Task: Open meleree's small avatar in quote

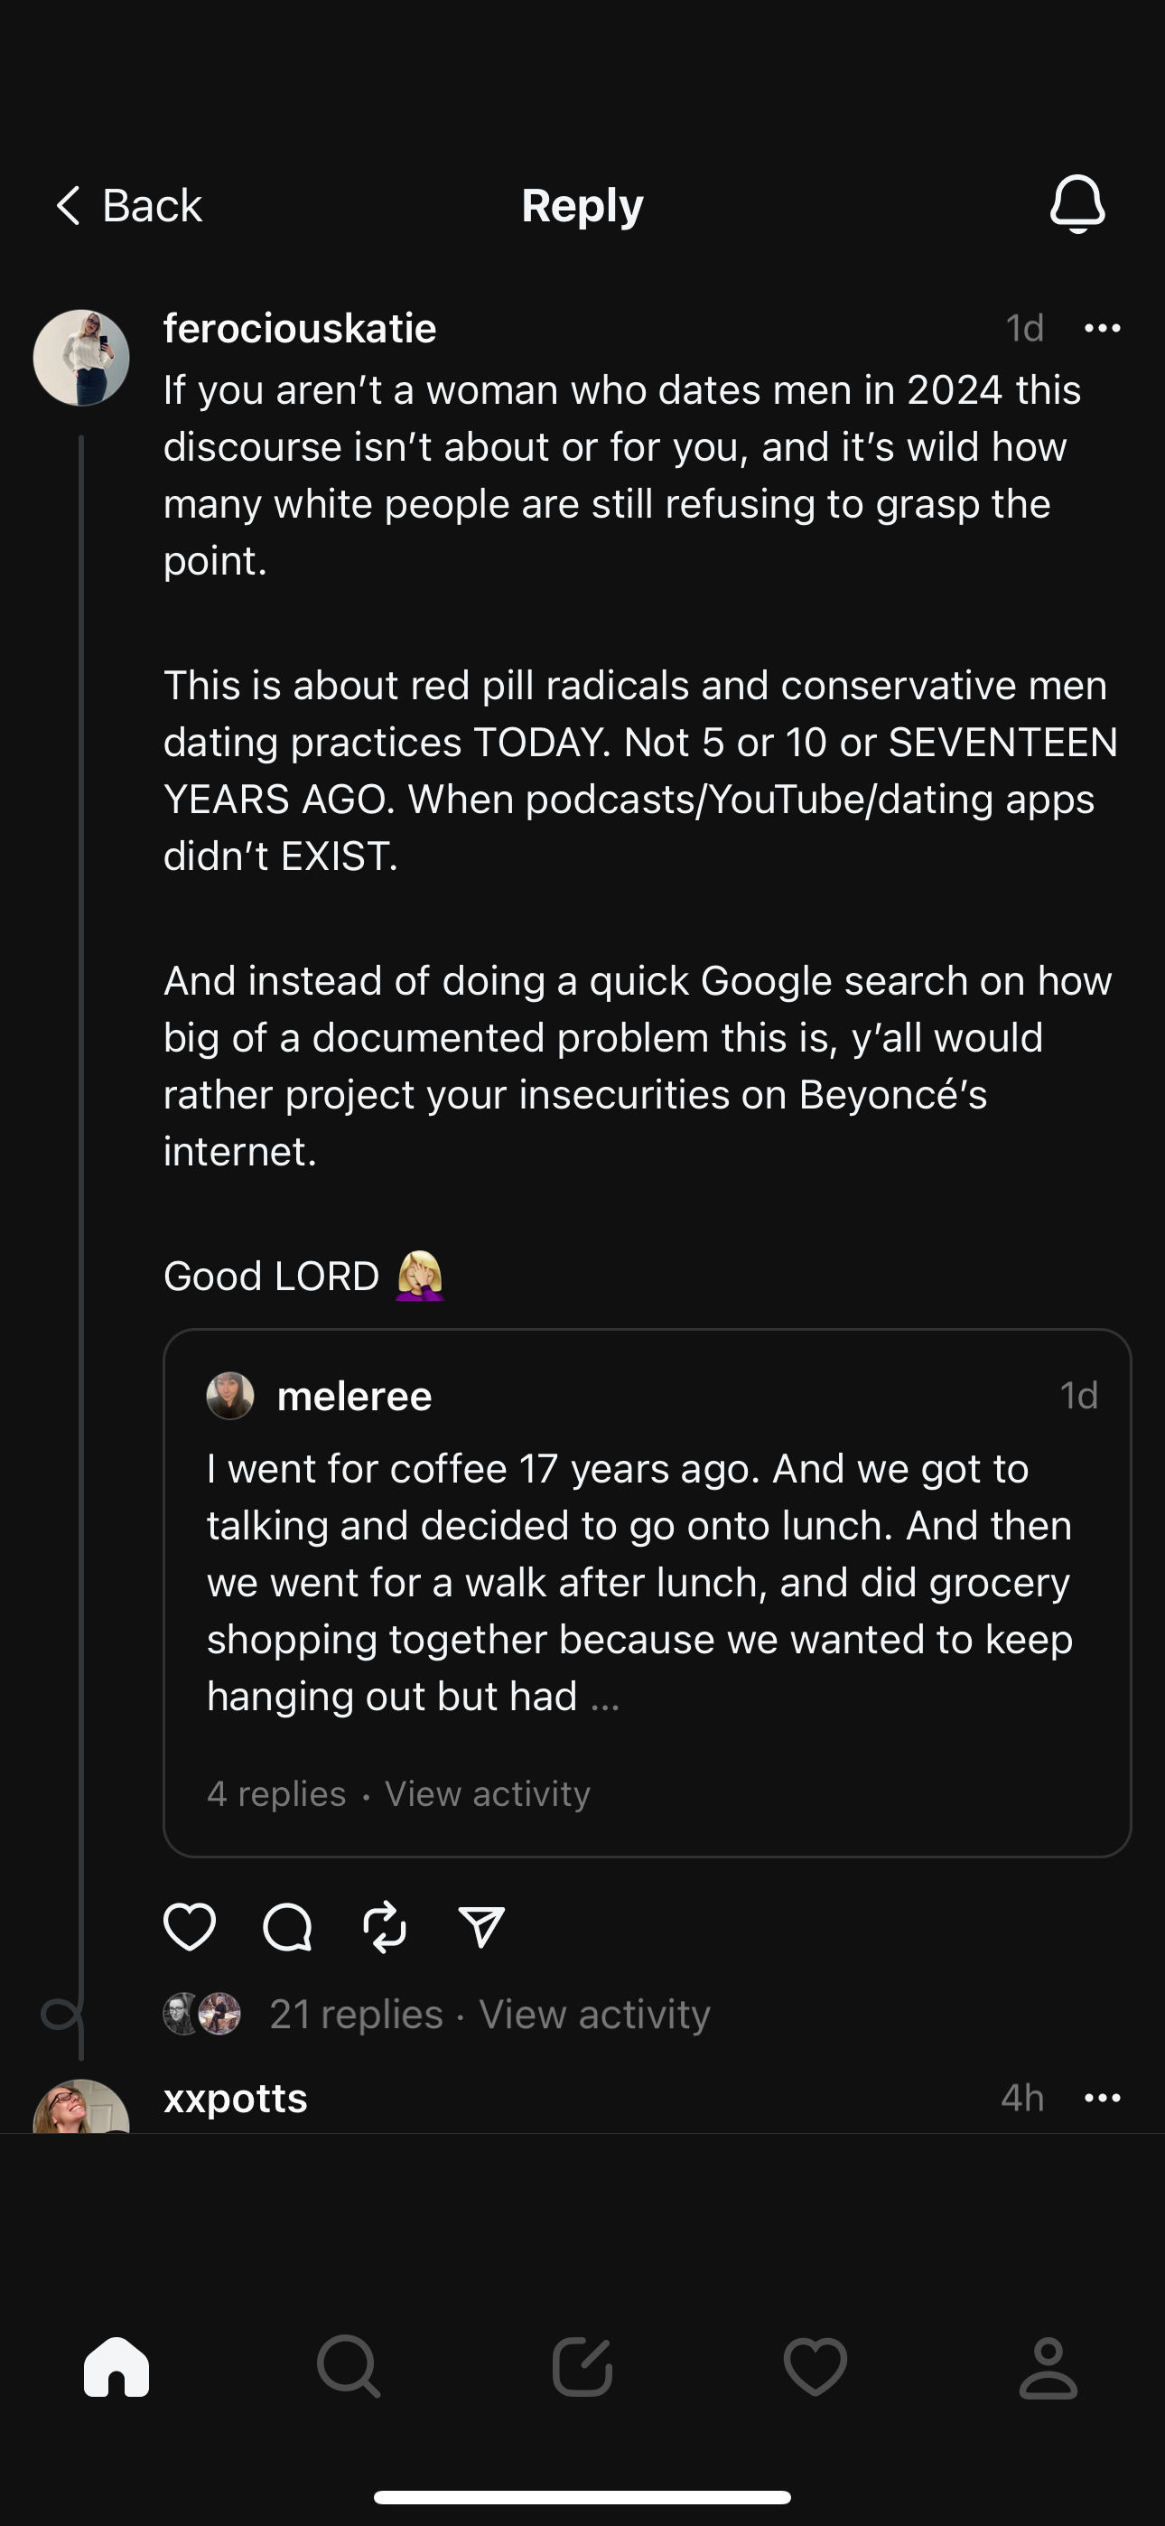Action: point(230,1396)
